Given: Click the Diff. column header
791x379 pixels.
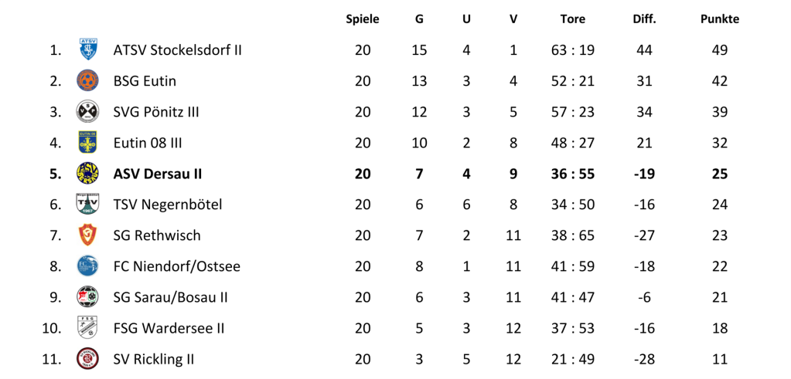Looking at the screenshot, I should 644,19.
